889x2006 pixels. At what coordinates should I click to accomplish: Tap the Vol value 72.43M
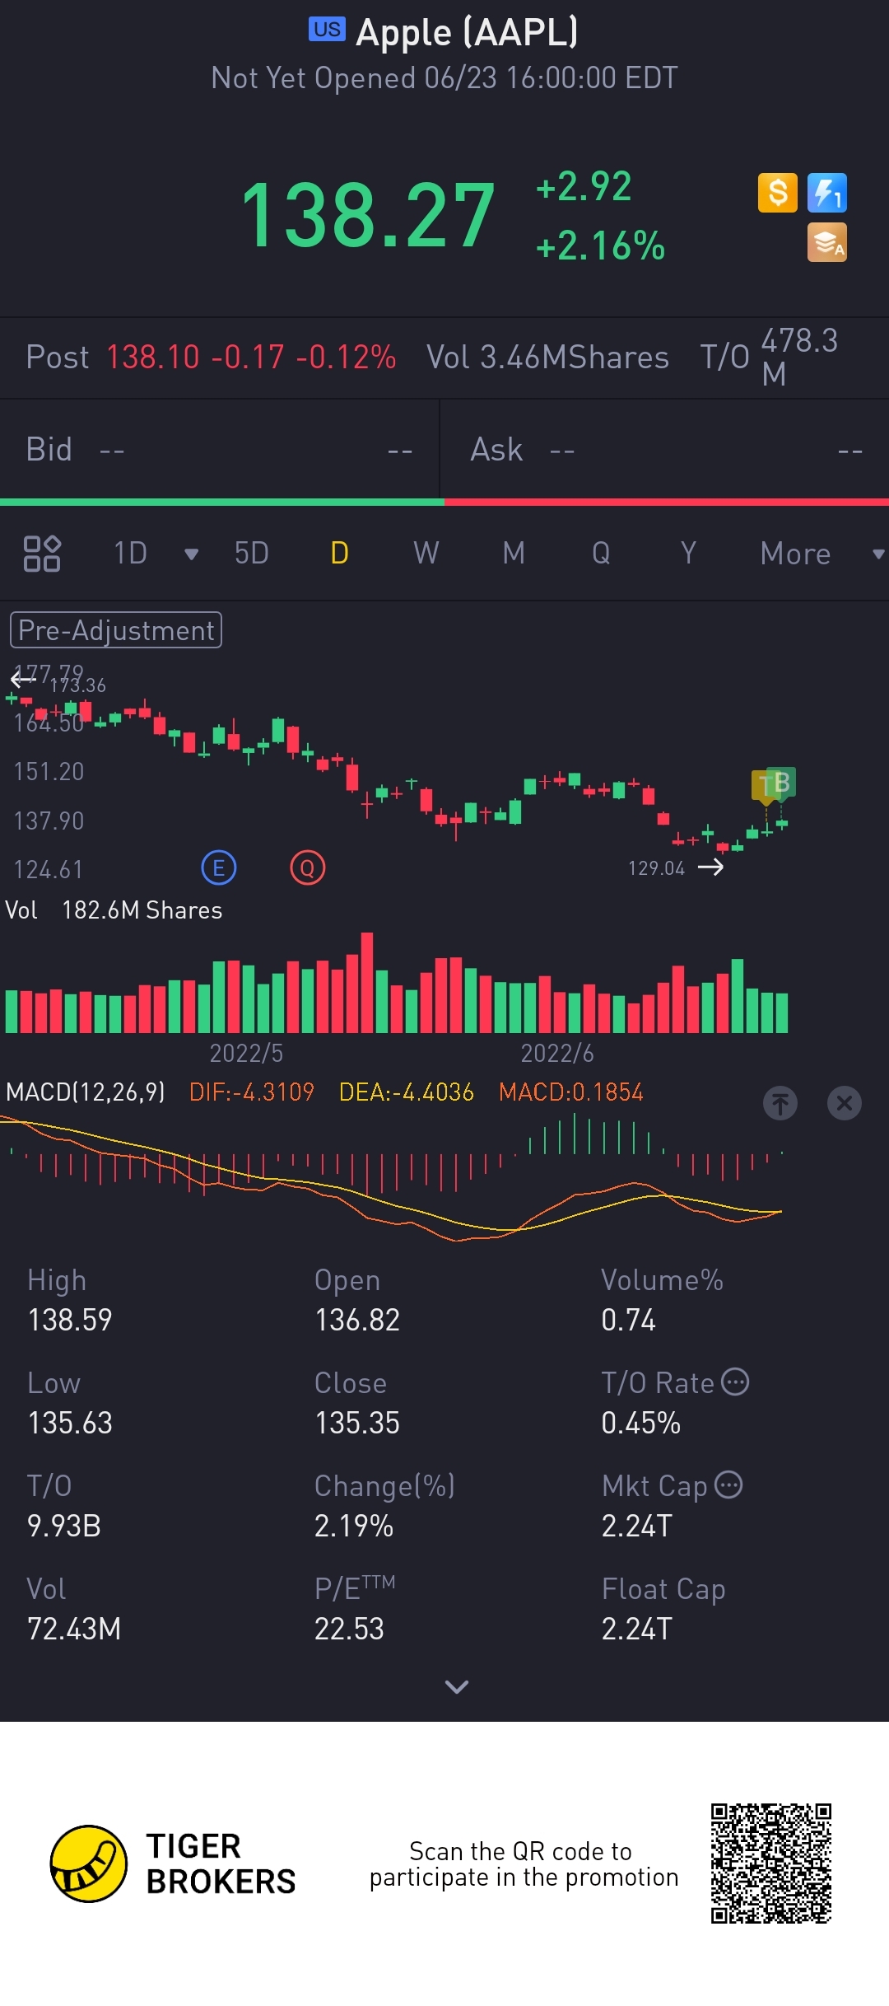click(74, 1629)
